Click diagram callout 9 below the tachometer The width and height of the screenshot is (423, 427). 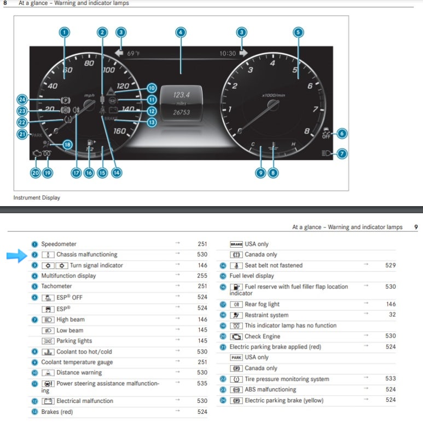(x=260, y=173)
